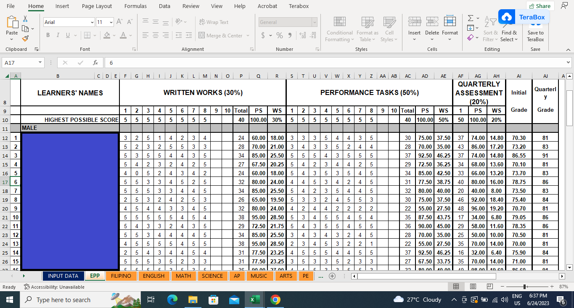Image resolution: width=574 pixels, height=308 pixels.
Task: Switch to Page Layout view in status bar
Action: tap(473, 287)
